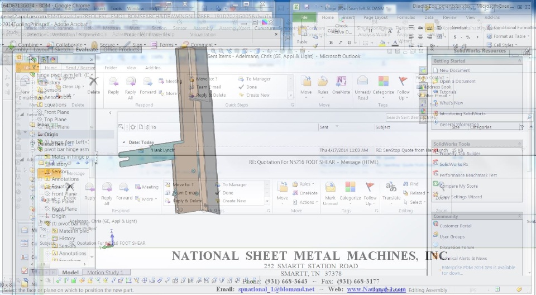
Task: Click Performance Benchmark Test in SolidWorks Tools
Action: click(468, 175)
